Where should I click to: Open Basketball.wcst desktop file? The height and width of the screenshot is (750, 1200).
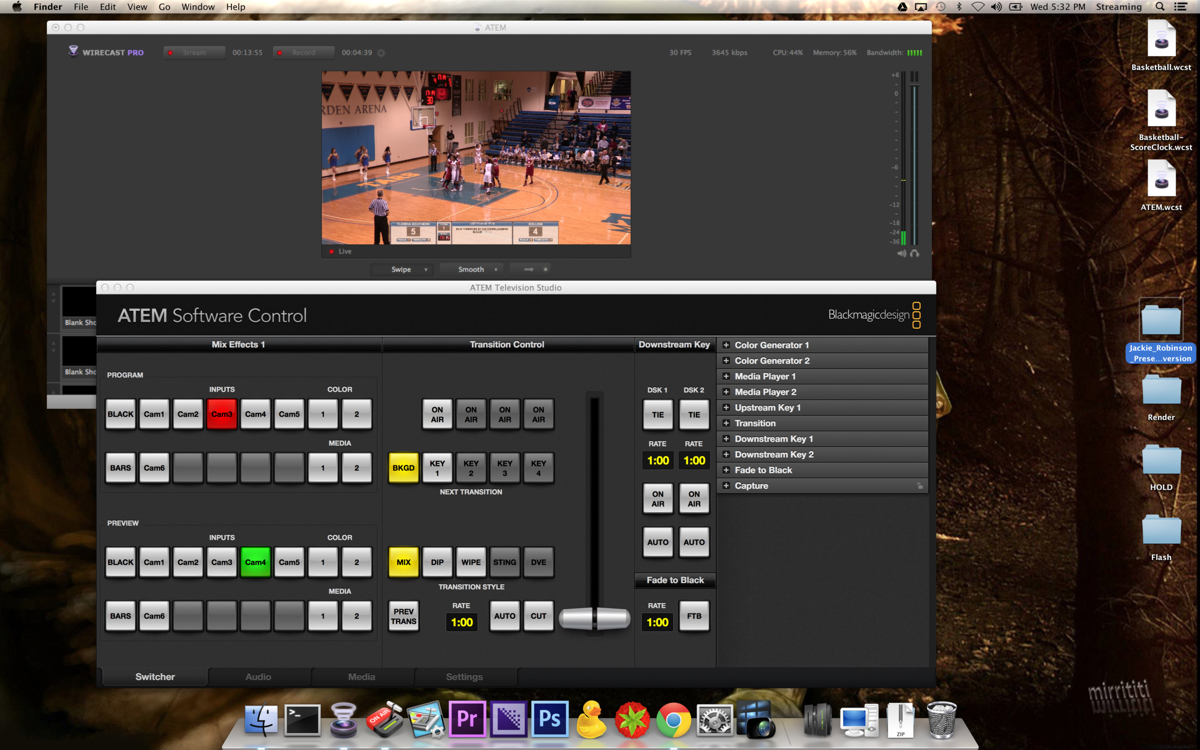pyautogui.click(x=1161, y=45)
